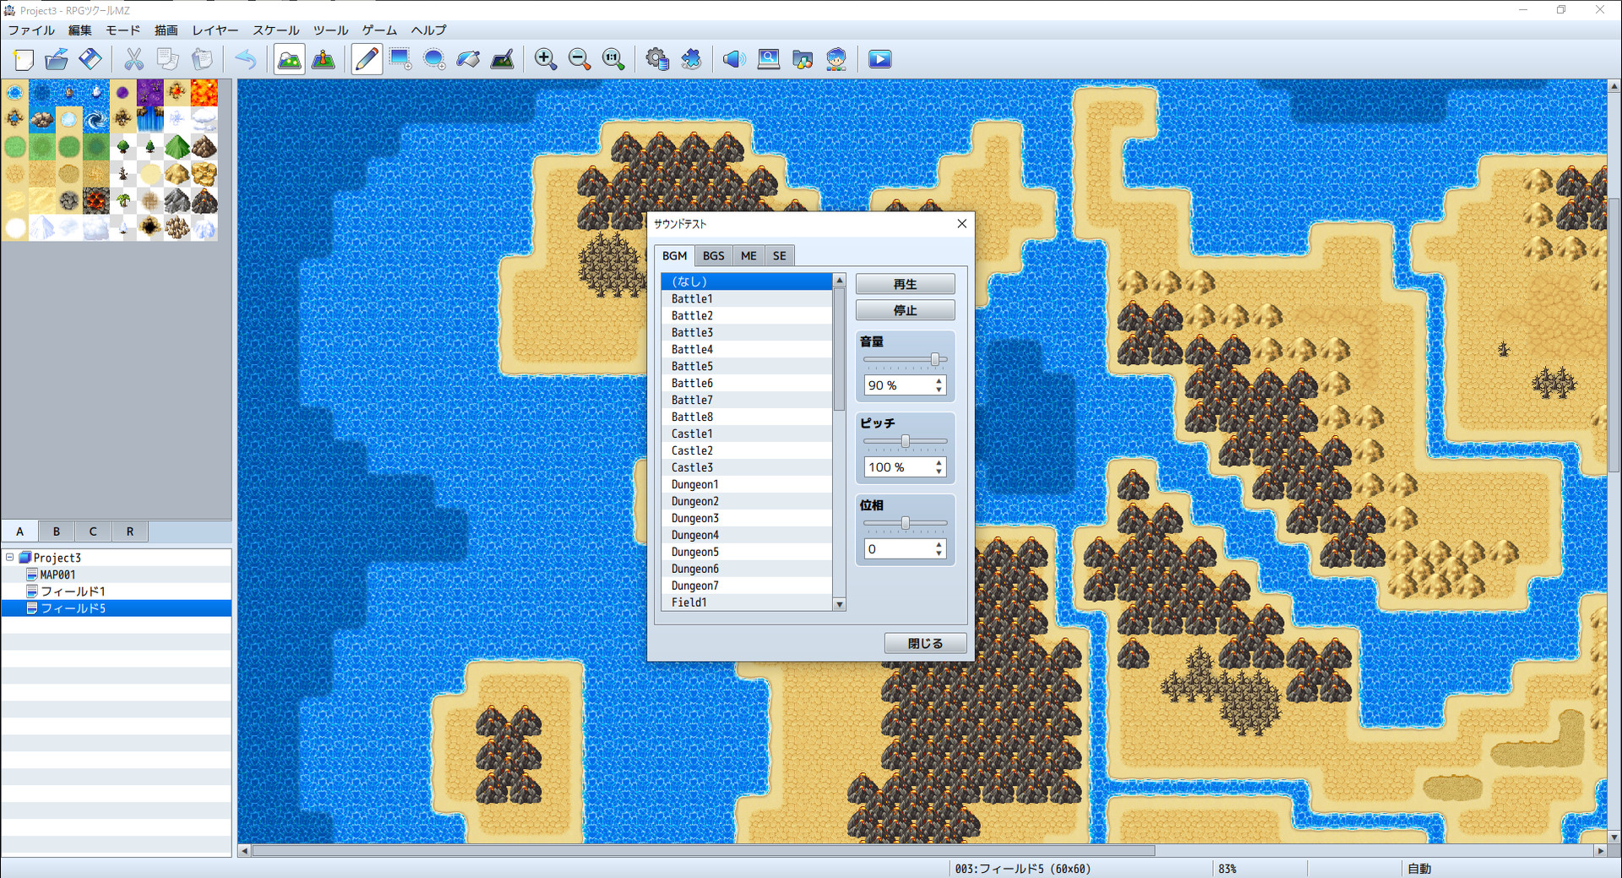Open the Database gear icon
1622x878 pixels.
[x=656, y=59]
